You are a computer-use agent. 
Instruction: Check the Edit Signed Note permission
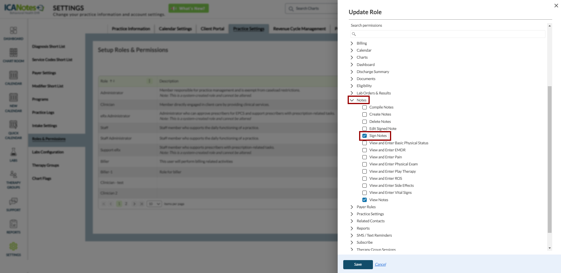[364, 129]
